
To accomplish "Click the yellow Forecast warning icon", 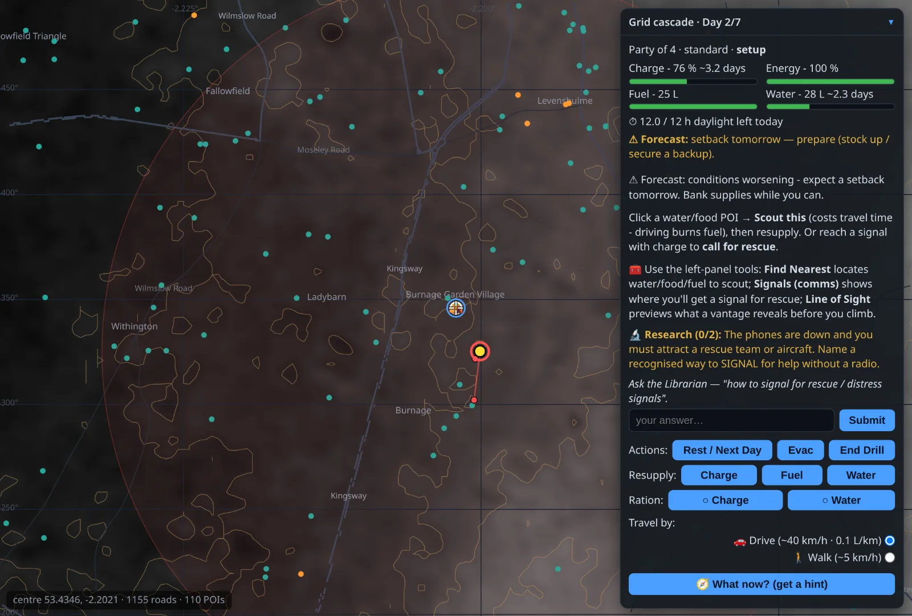I will click(633, 139).
